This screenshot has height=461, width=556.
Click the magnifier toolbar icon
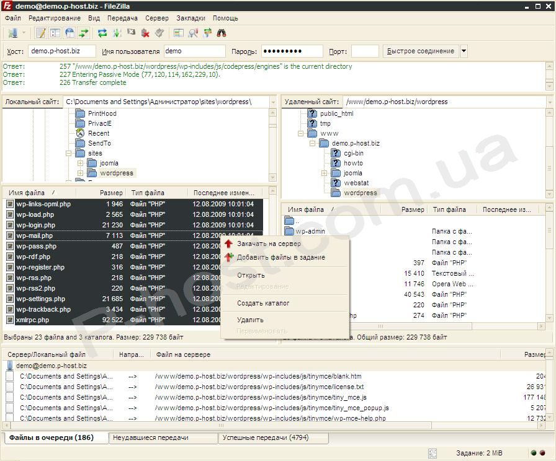193,33
